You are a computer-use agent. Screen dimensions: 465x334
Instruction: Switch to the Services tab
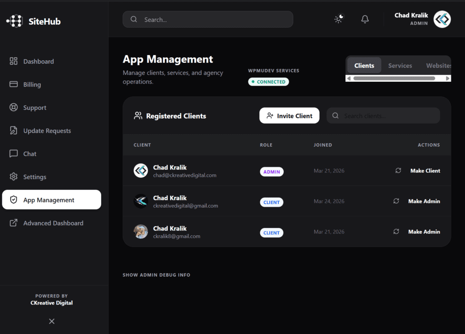click(400, 65)
